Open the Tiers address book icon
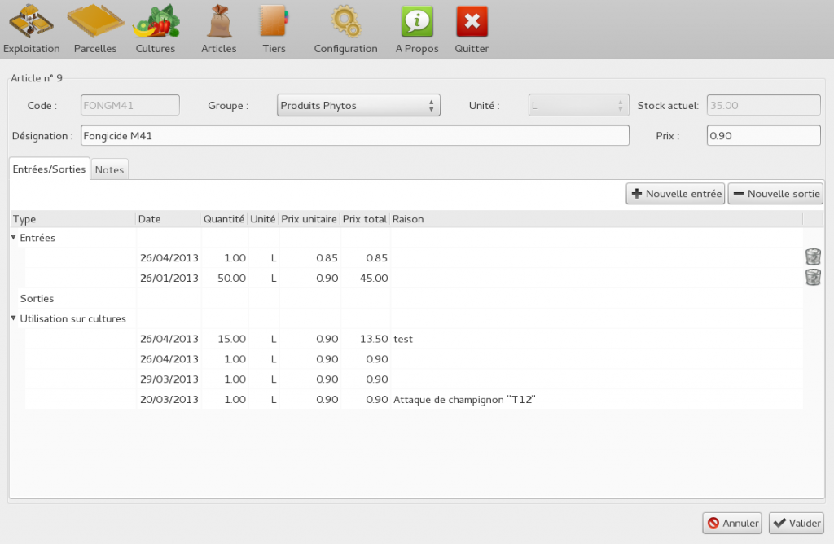Screen dimensions: 834x544 click(x=274, y=21)
